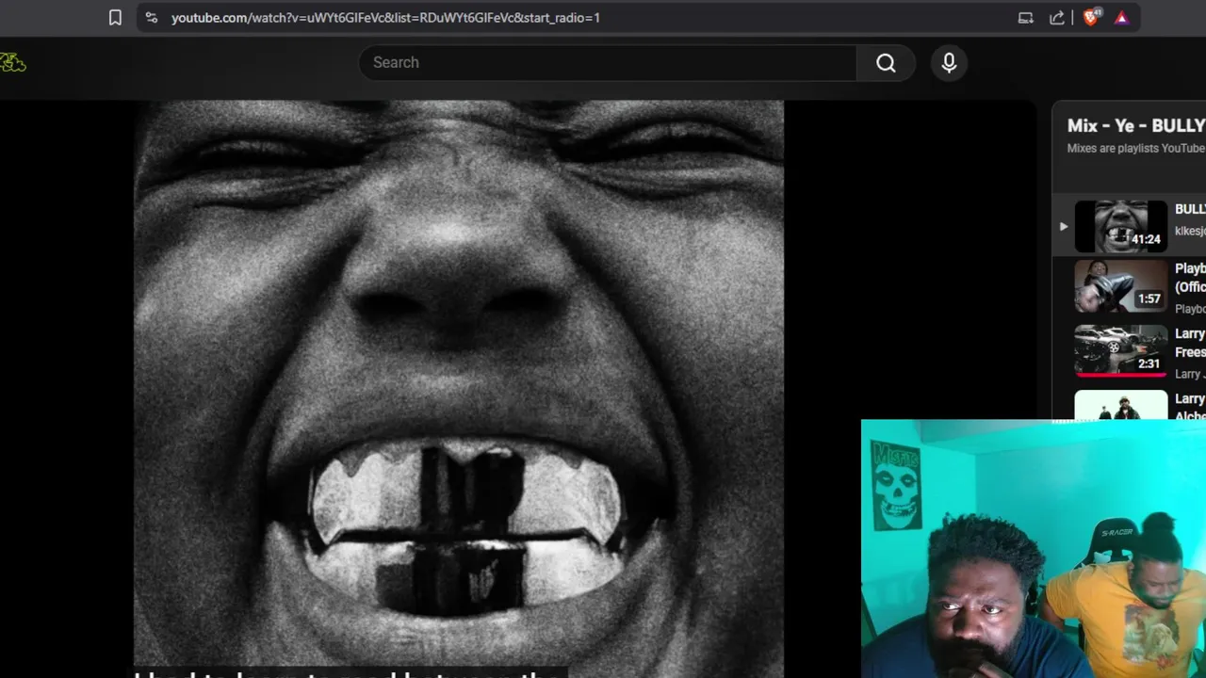
Task: Click the Brave Rewards triangle icon
Action: [x=1121, y=17]
